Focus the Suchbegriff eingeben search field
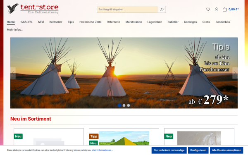The height and width of the screenshot is (155, 248). click(127, 10)
